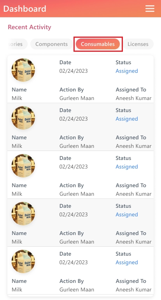Click the Dashboard title in header
Screen dimensions: 161x300
coord(24,9)
